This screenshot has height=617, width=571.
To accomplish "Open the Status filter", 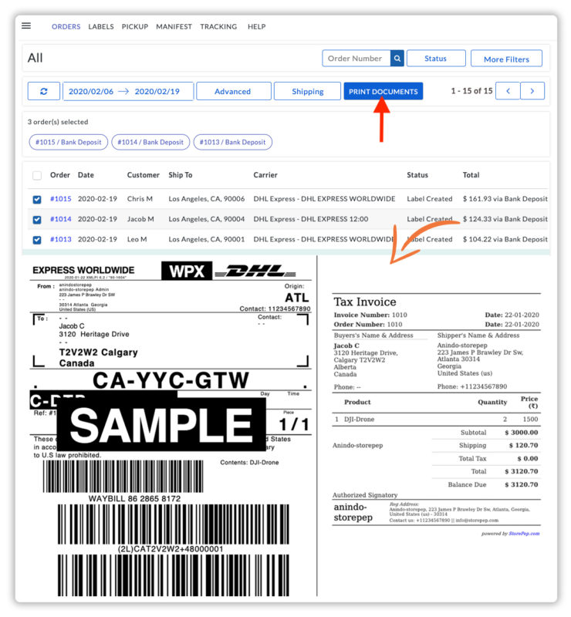I will tap(436, 59).
